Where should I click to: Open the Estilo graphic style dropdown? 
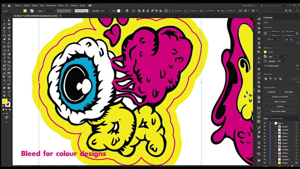(x=122, y=11)
